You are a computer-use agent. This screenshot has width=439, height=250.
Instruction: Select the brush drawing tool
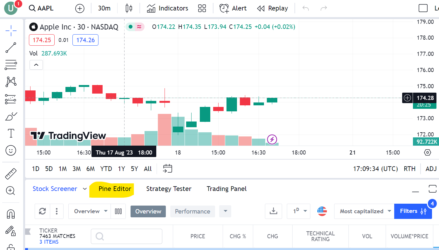click(x=11, y=116)
